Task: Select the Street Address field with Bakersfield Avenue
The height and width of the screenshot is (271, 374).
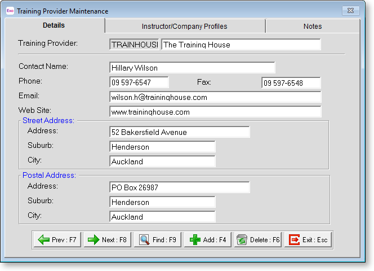Action: (179, 132)
